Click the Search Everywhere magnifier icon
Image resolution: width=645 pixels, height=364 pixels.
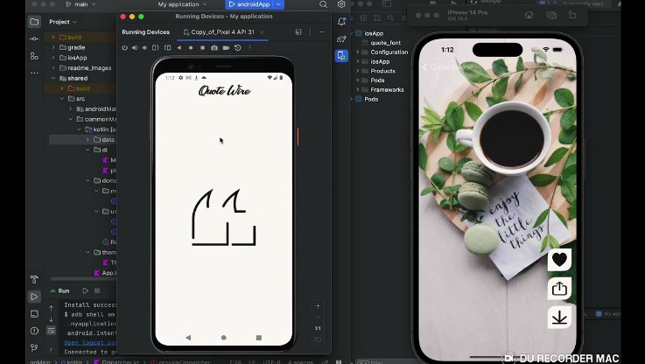click(323, 4)
